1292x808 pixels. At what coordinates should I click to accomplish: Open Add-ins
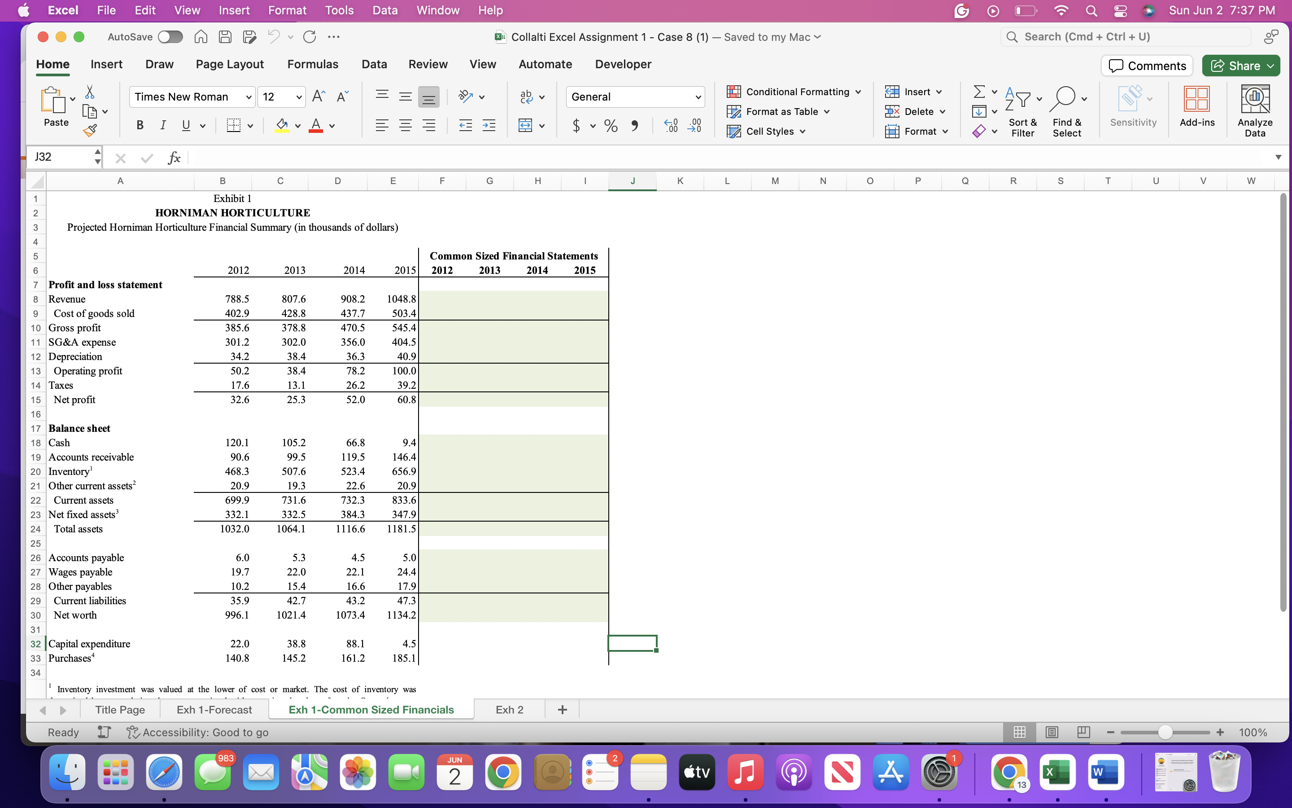(x=1197, y=107)
